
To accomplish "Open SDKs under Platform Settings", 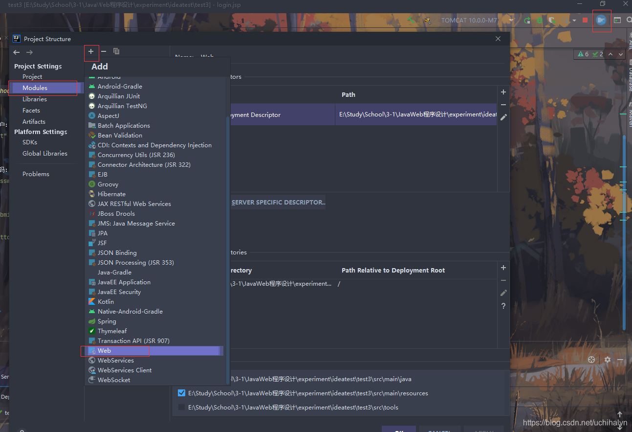I will click(30, 142).
